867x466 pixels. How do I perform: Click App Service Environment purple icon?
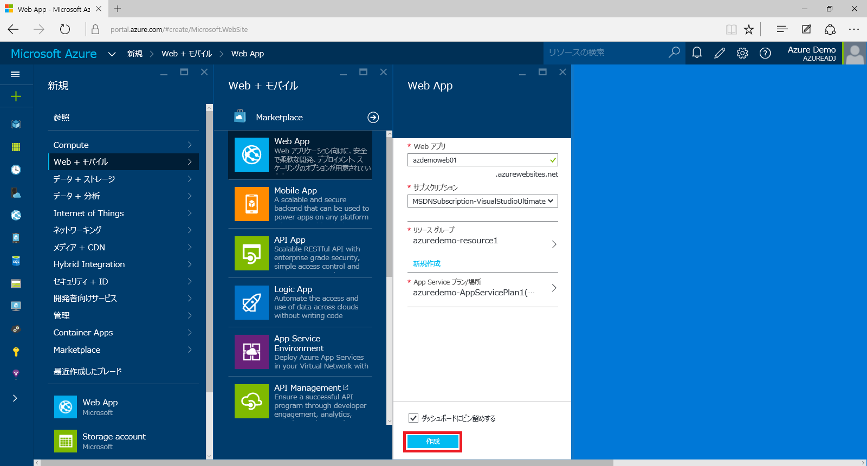click(x=251, y=352)
